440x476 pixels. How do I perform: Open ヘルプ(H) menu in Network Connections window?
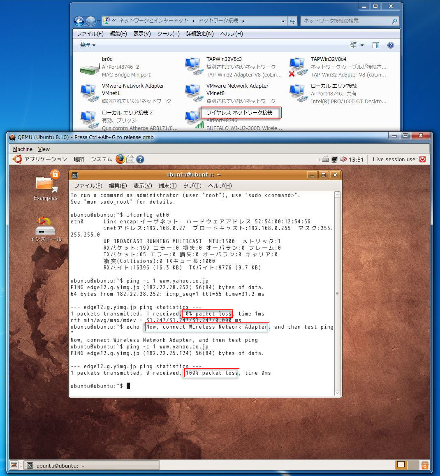(x=232, y=33)
